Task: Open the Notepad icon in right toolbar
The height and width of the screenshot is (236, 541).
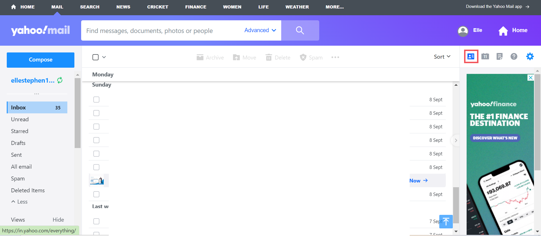Action: coord(500,56)
